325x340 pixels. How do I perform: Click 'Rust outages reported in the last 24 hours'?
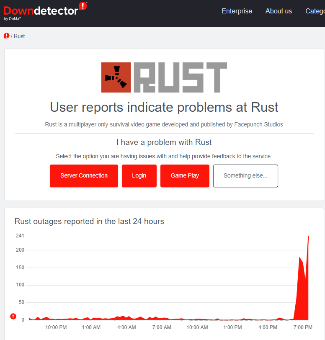[89, 222]
